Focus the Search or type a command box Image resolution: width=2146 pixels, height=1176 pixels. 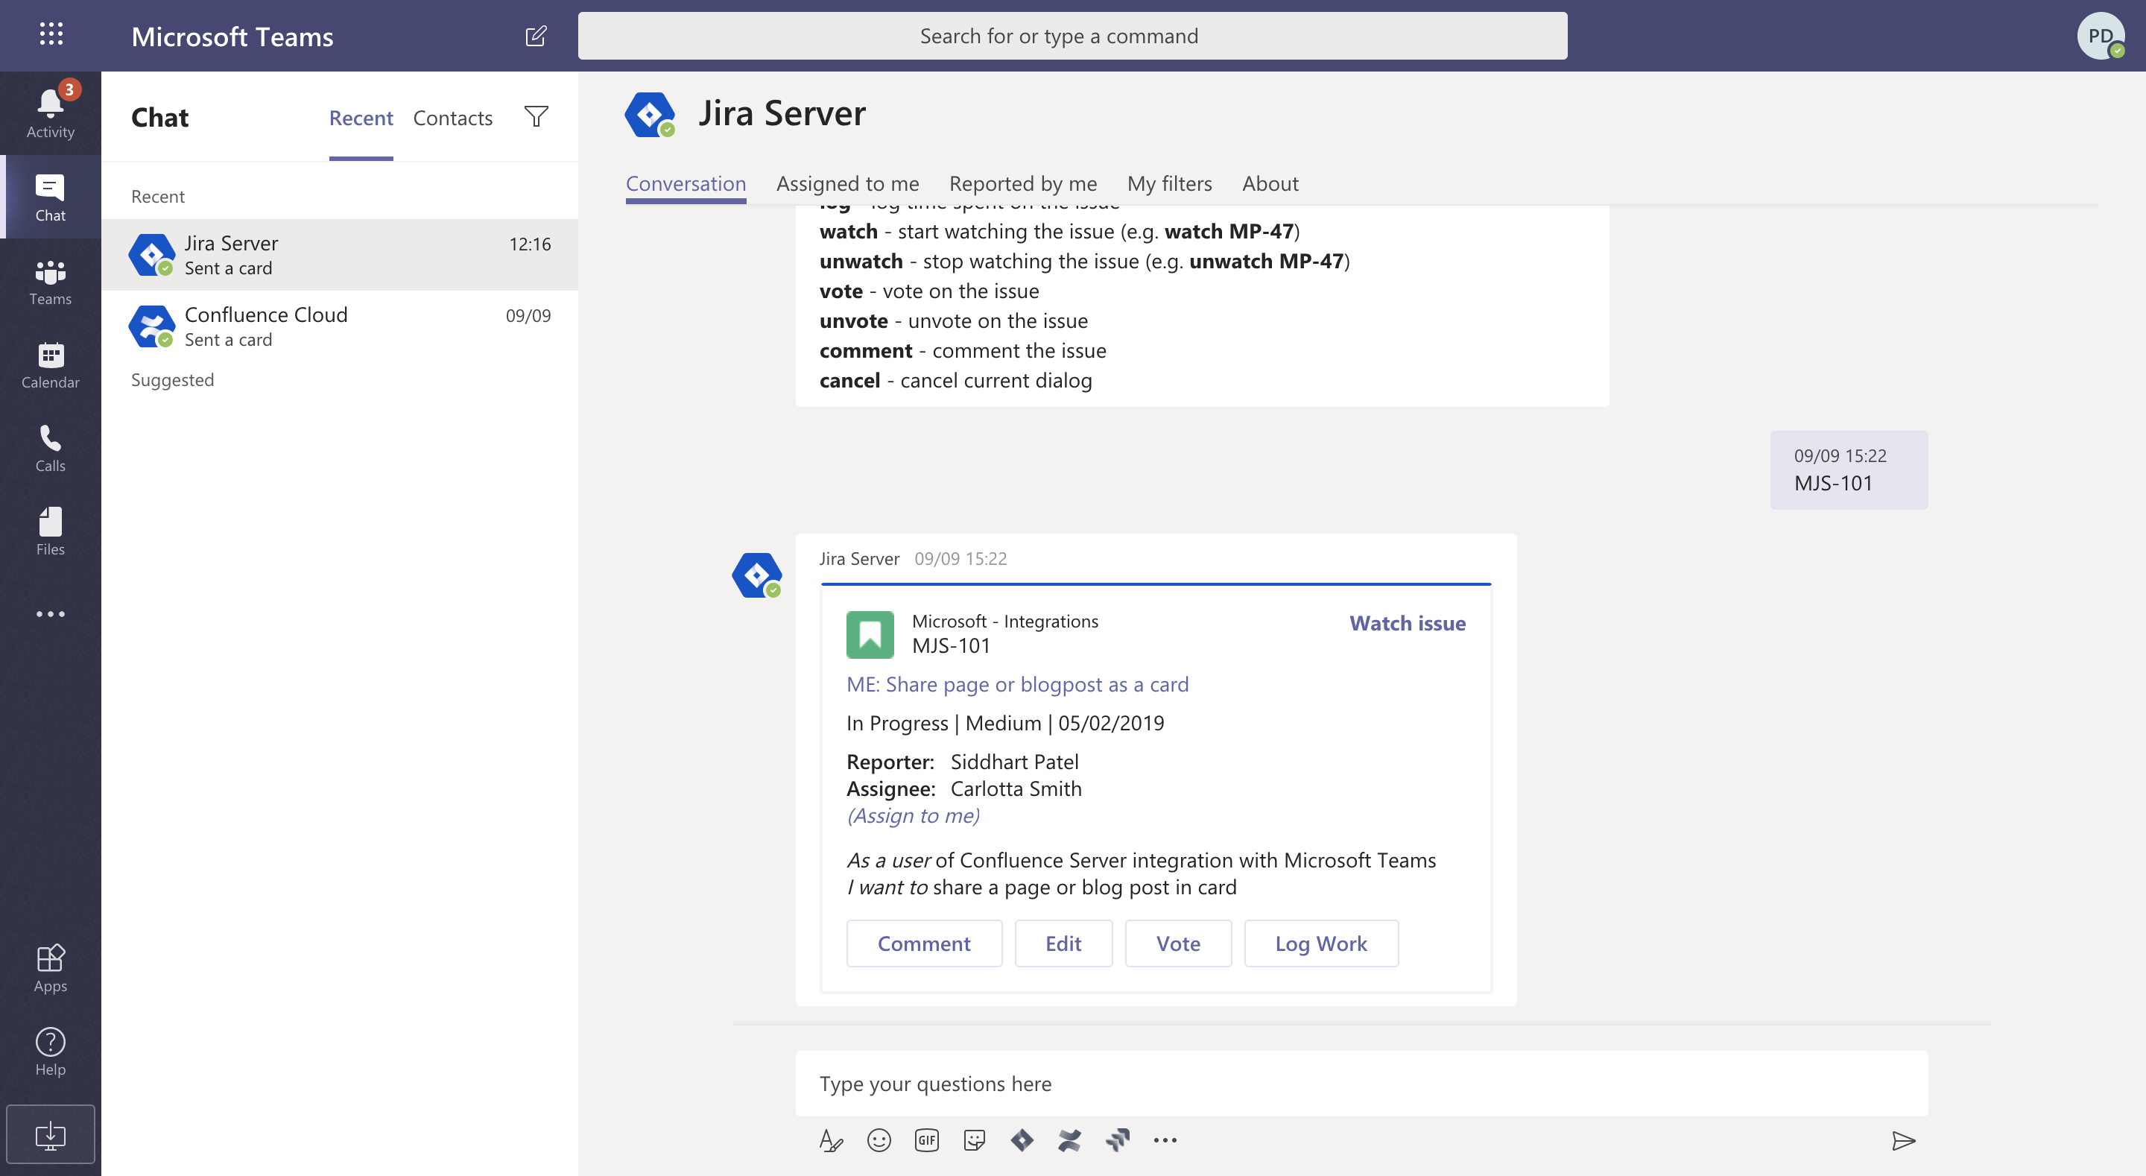click(1072, 36)
